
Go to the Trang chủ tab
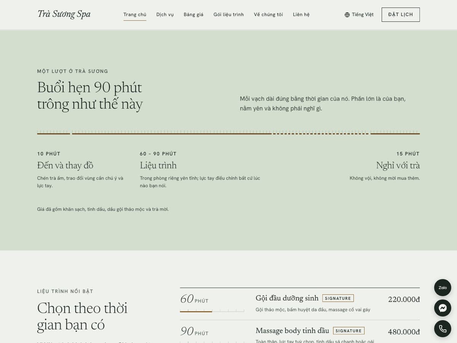135,14
